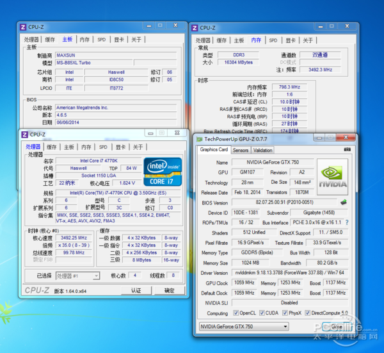The image size is (384, 353).
Task: Open the 处理器 tab in the mainboard CPU-Z window
Action: tap(31, 40)
